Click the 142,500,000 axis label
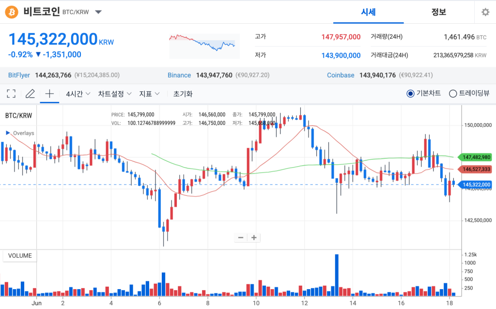496x309 pixels. [478, 220]
